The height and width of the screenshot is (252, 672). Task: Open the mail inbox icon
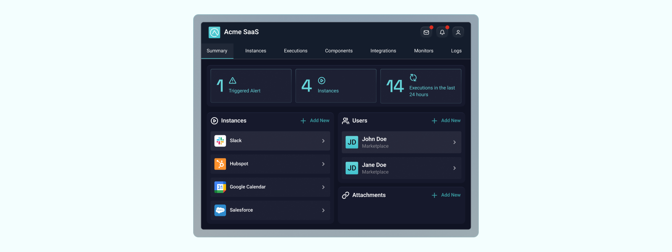point(426,32)
